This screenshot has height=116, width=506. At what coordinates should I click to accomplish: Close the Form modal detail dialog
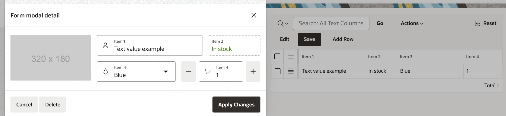tap(254, 15)
